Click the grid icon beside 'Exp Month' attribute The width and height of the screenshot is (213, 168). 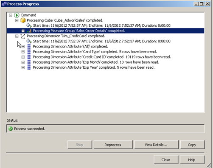(x=29, y=62)
